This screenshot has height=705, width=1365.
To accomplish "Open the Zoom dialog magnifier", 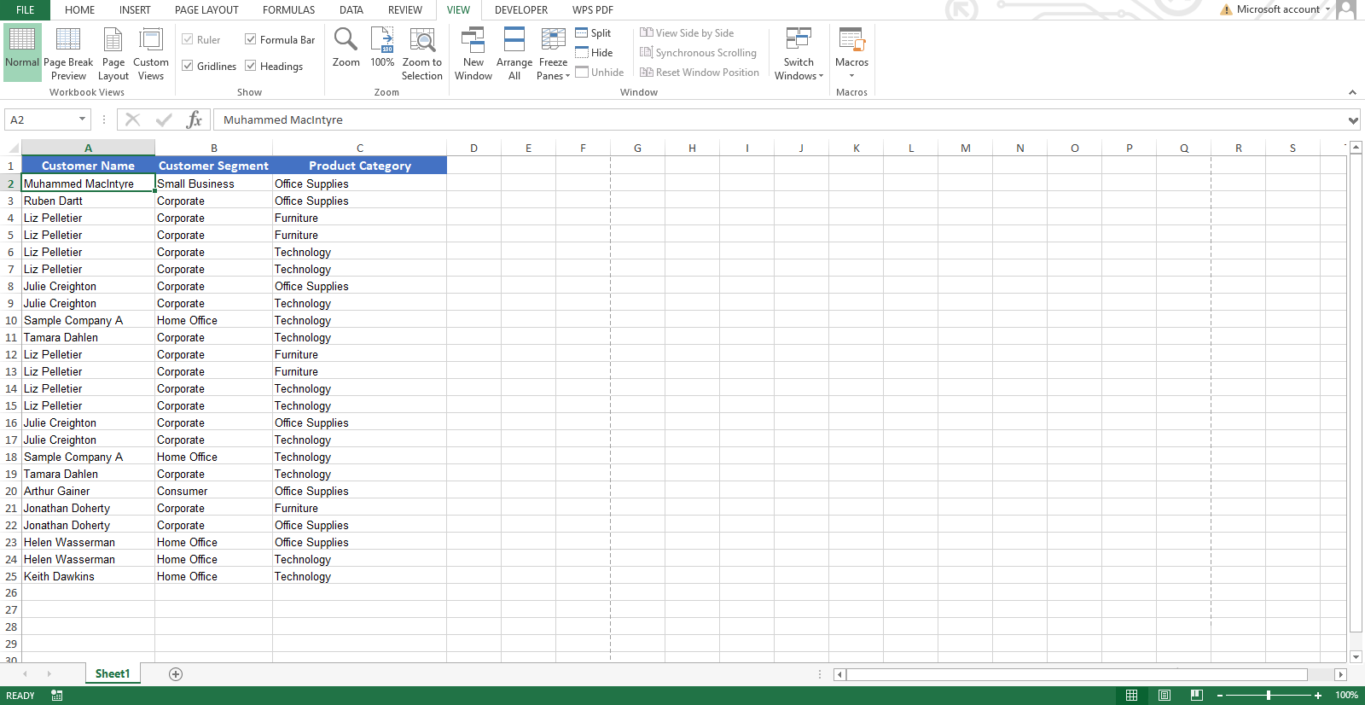I will point(346,48).
